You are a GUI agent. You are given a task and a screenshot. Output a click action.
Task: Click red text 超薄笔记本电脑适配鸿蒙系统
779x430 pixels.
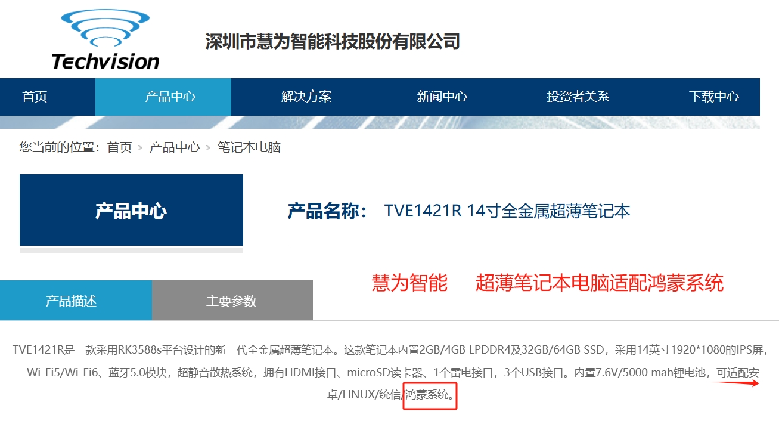[x=599, y=283]
